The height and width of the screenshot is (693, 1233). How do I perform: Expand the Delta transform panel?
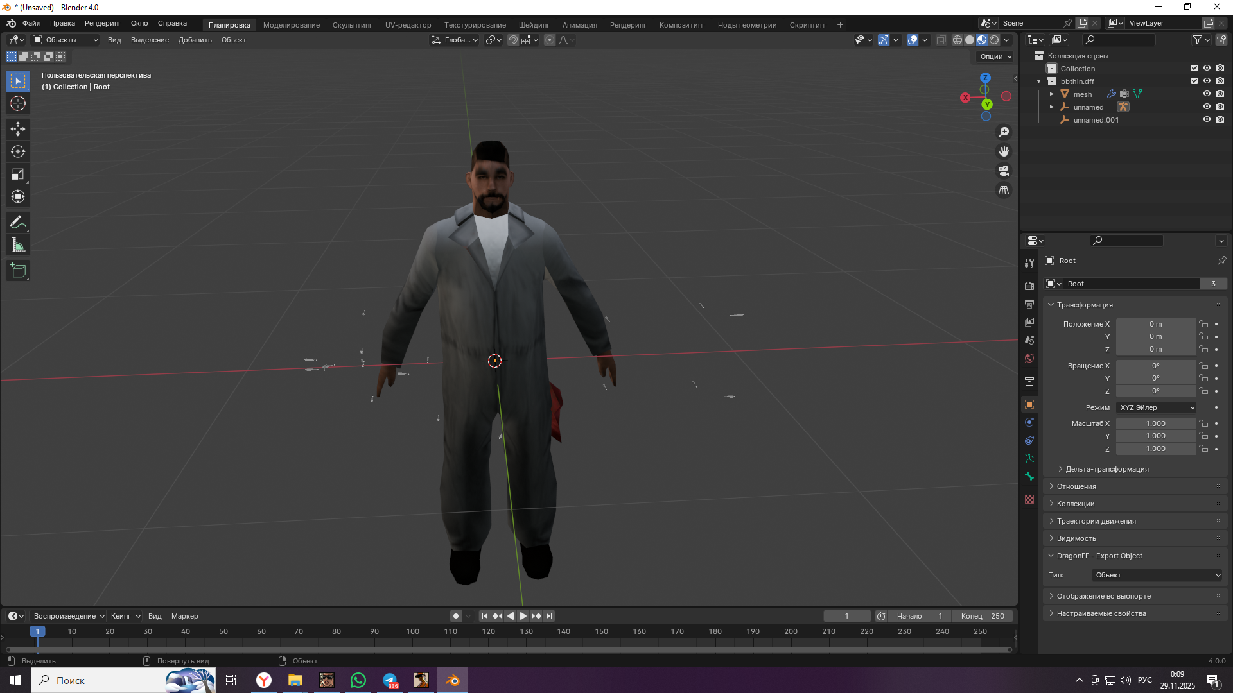pos(1107,469)
